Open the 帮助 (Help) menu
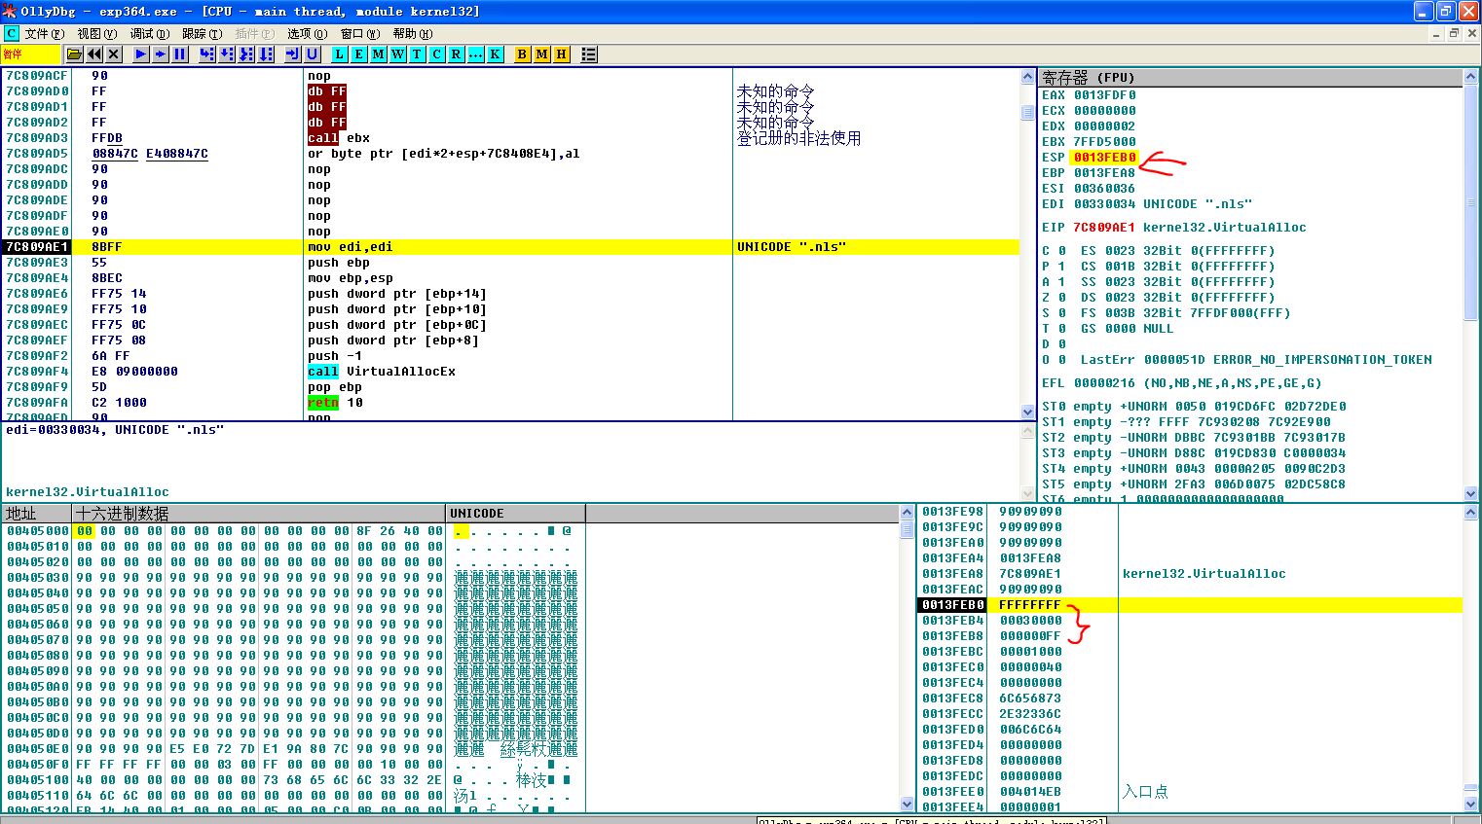This screenshot has width=1482, height=824. pos(413,33)
